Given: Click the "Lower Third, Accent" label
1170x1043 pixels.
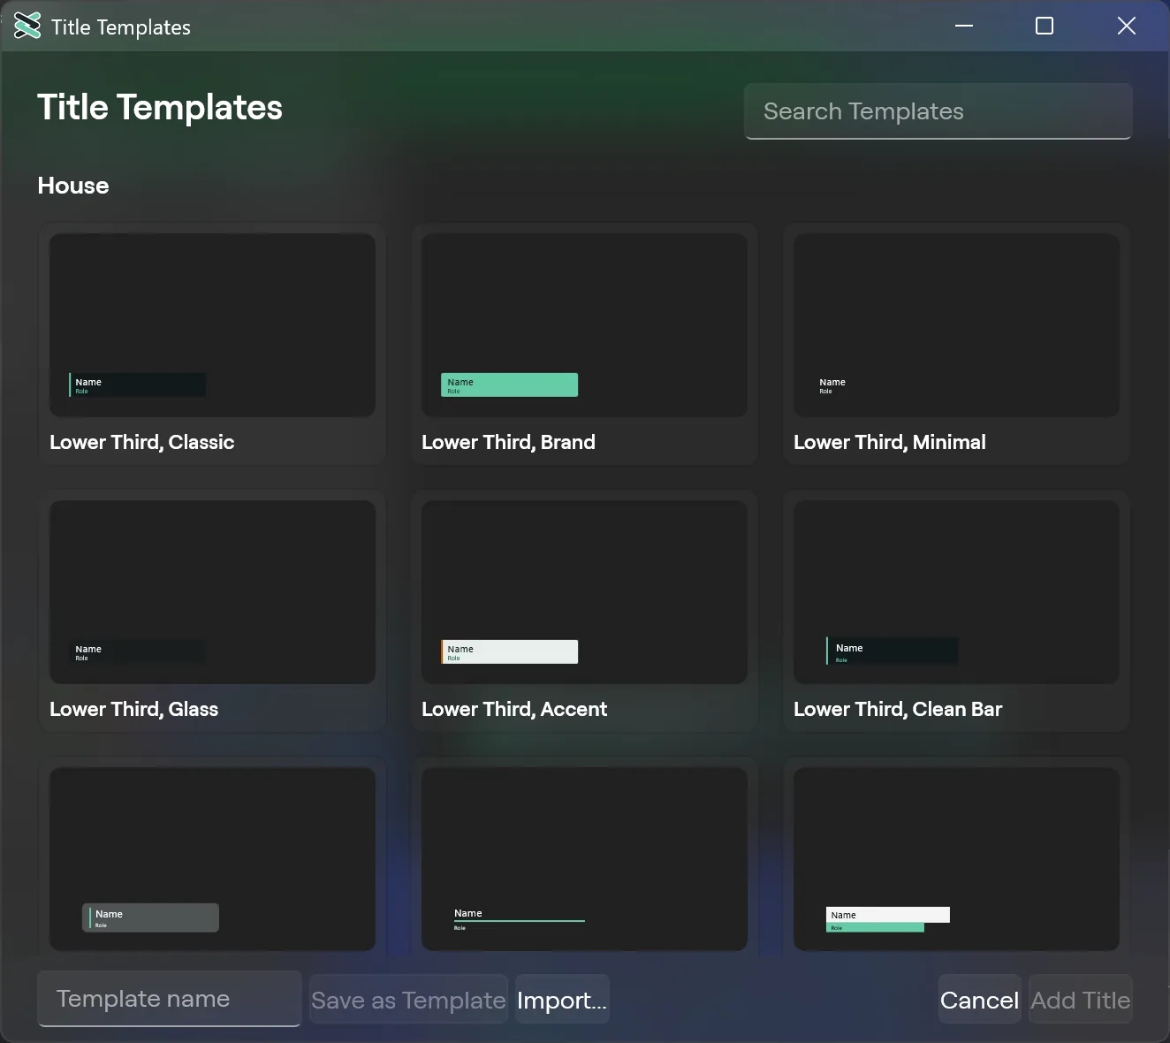Looking at the screenshot, I should [514, 710].
